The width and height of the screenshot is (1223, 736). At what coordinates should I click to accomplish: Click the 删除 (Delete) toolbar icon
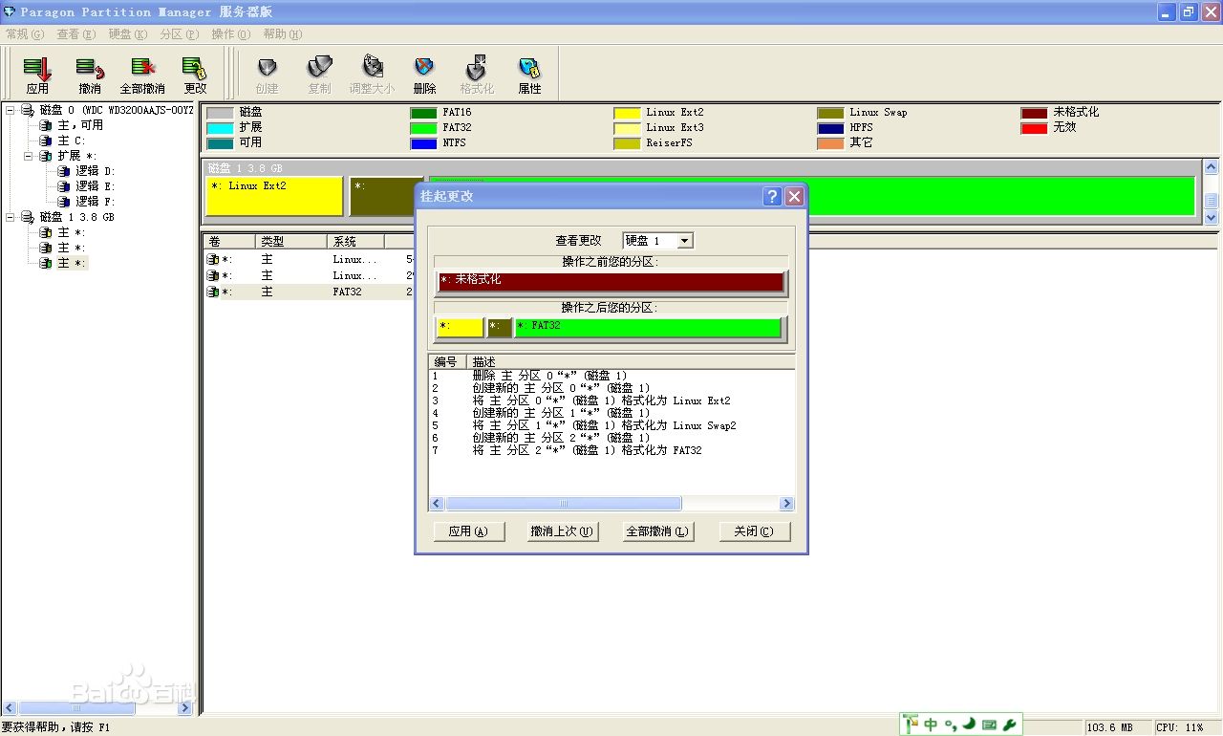(424, 75)
